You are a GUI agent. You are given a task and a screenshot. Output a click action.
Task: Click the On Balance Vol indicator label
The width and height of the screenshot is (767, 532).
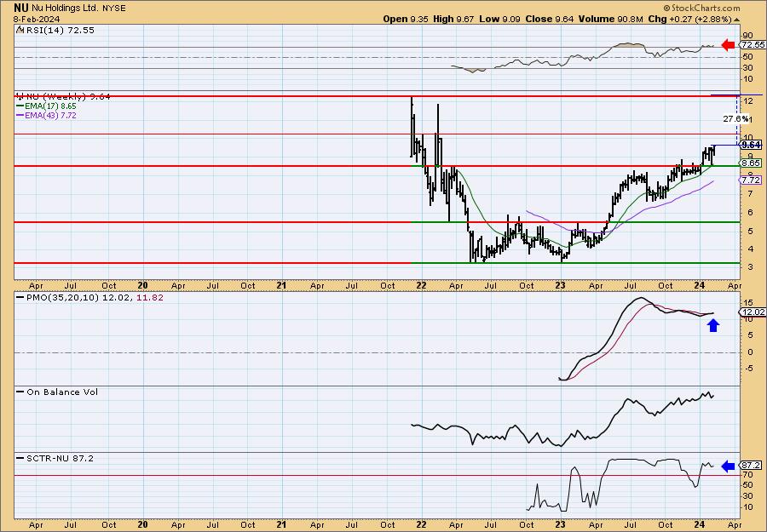pos(62,392)
